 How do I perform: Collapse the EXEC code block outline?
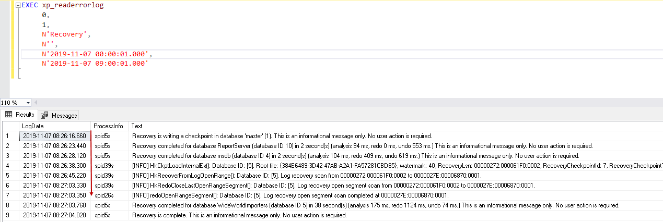(x=19, y=6)
